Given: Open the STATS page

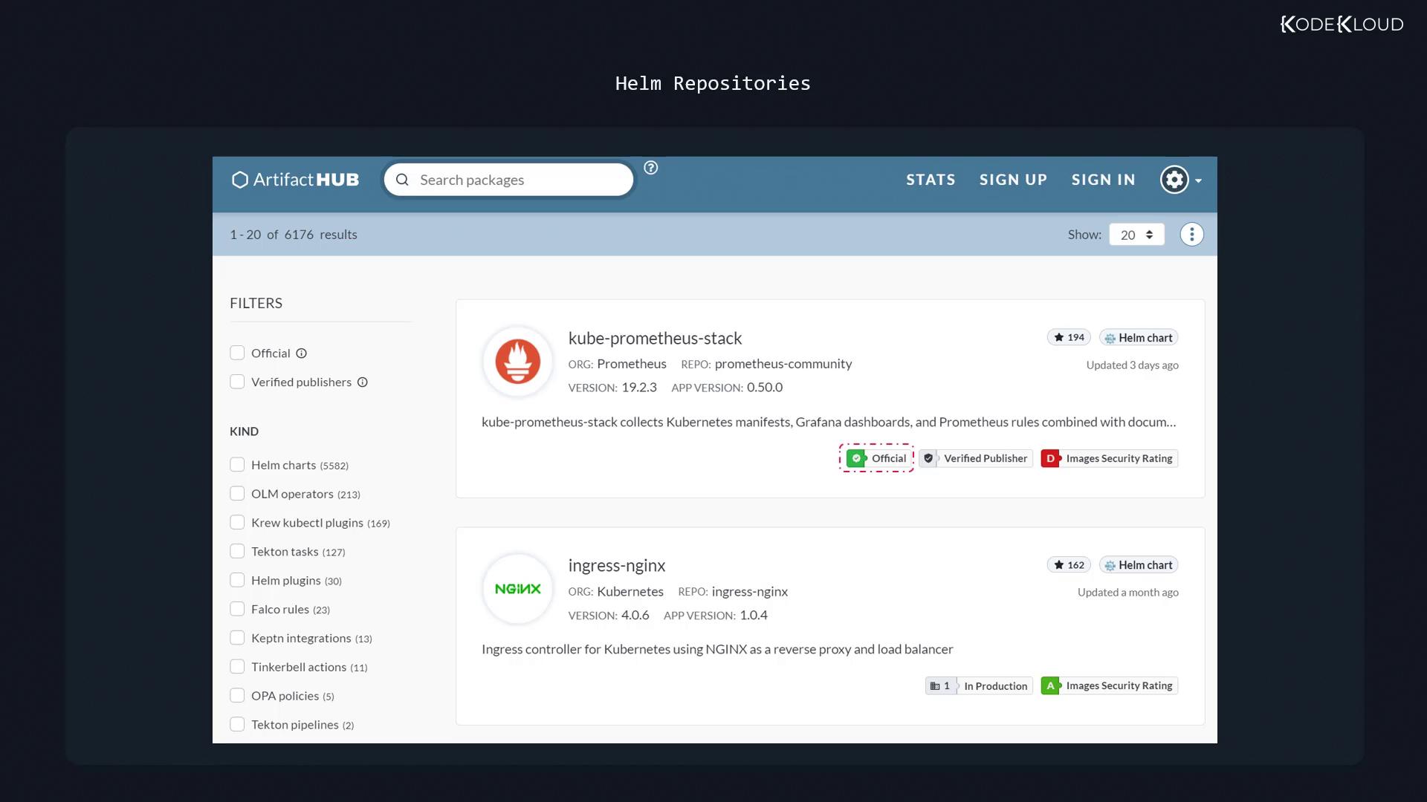Looking at the screenshot, I should point(930,180).
